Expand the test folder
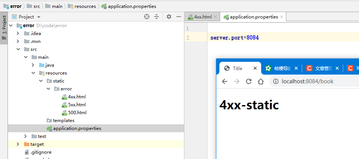The height and width of the screenshot is (159, 359). pyautogui.click(x=26, y=136)
